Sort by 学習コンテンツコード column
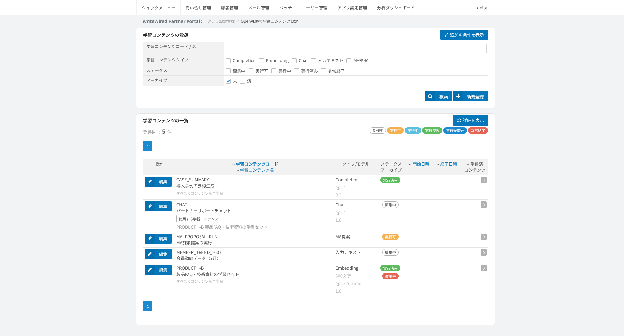 pyautogui.click(x=257, y=164)
